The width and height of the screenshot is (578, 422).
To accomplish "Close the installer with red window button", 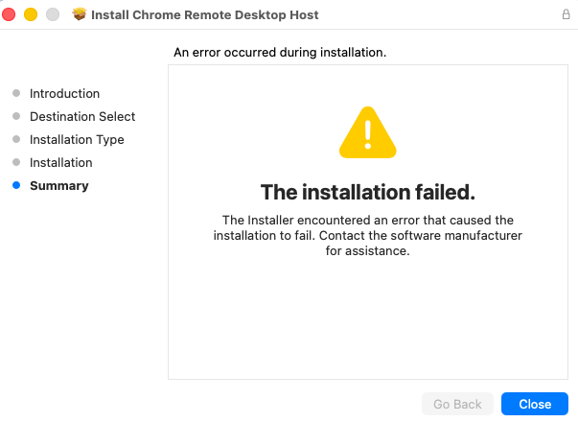I will (x=10, y=15).
